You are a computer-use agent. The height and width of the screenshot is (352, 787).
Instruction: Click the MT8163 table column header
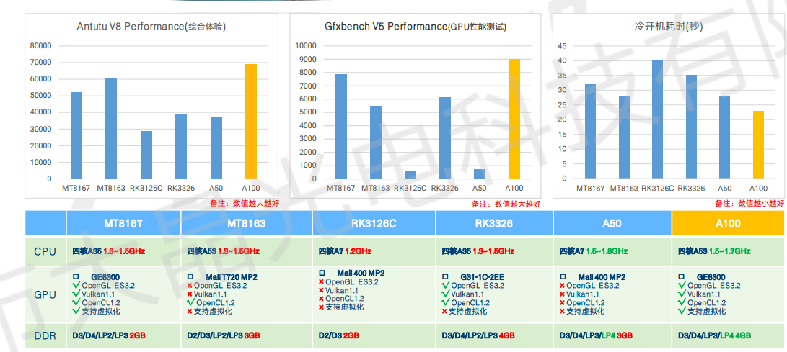coord(247,223)
